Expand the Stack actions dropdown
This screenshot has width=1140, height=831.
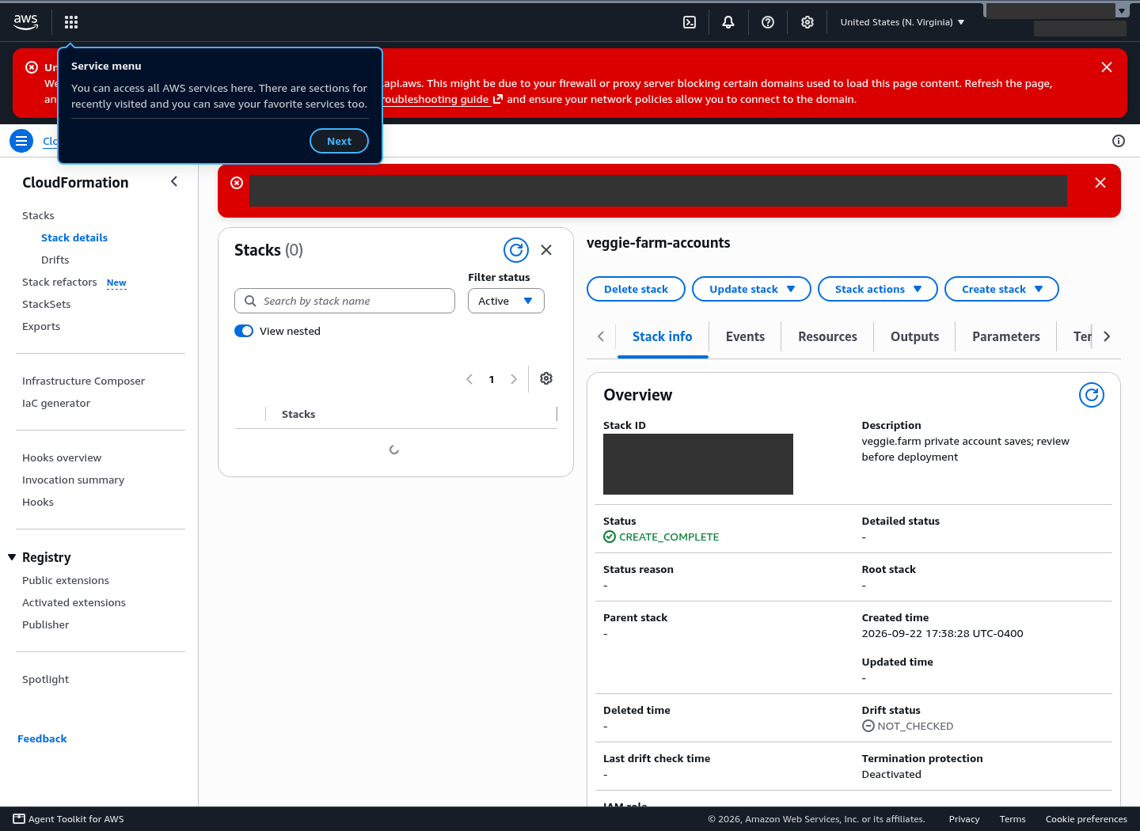(878, 289)
